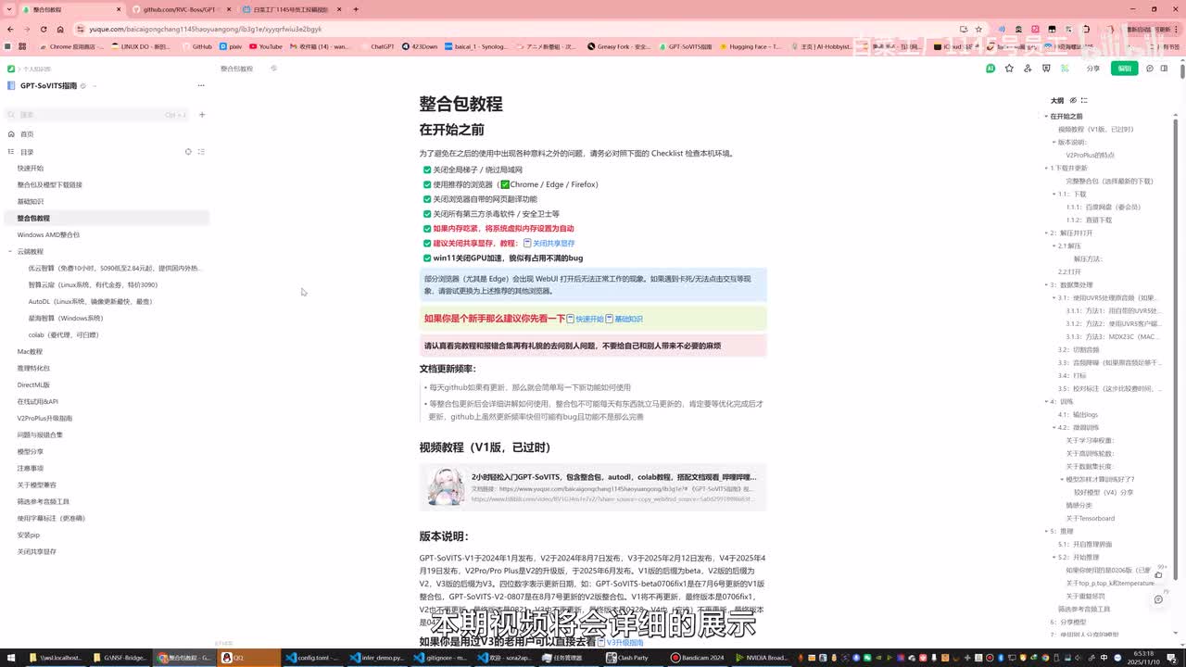Open a new browser tab
The image size is (1186, 667).
(x=356, y=9)
